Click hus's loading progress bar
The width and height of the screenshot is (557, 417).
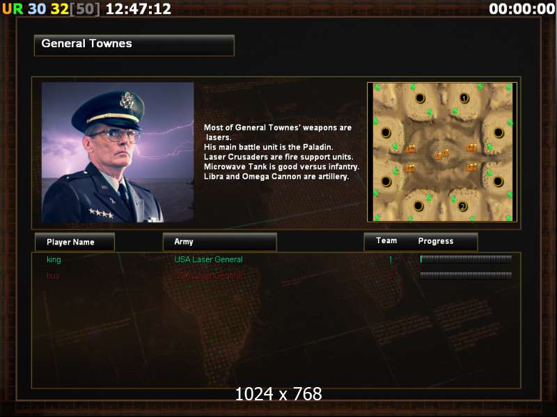(x=466, y=275)
